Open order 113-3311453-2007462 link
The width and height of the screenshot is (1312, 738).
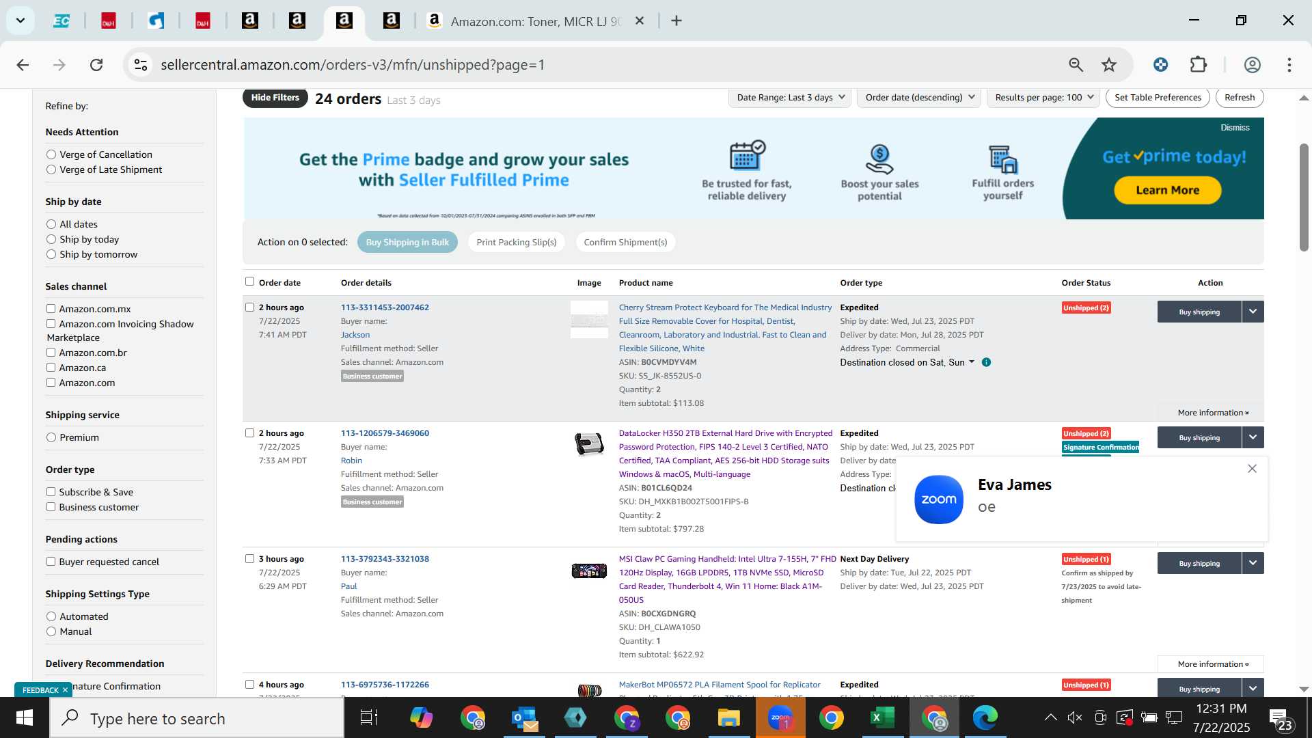[385, 307]
